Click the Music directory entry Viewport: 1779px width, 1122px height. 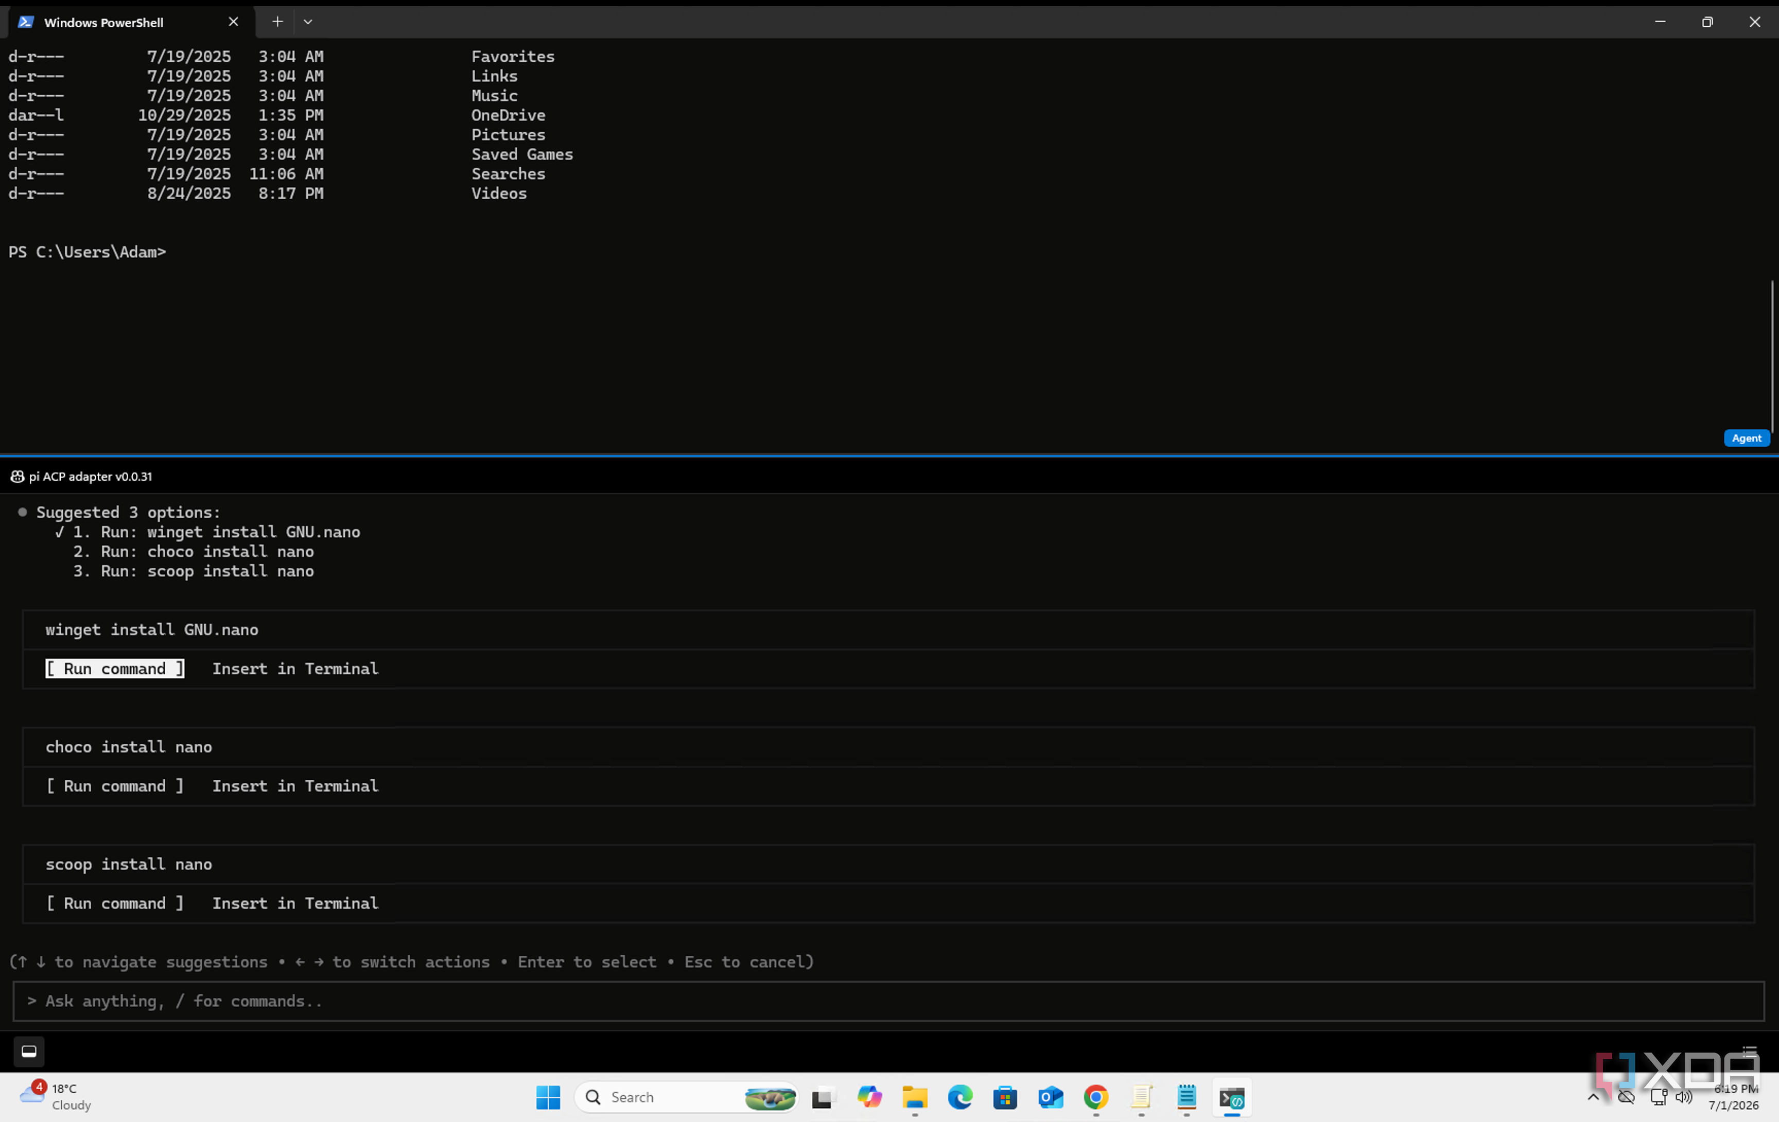pos(494,96)
